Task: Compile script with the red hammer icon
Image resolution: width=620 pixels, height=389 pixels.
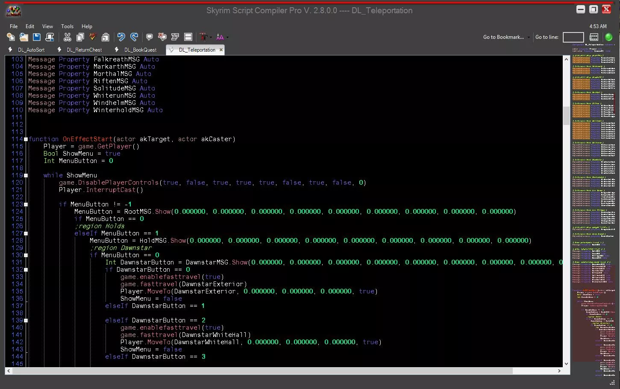Action: click(x=203, y=37)
